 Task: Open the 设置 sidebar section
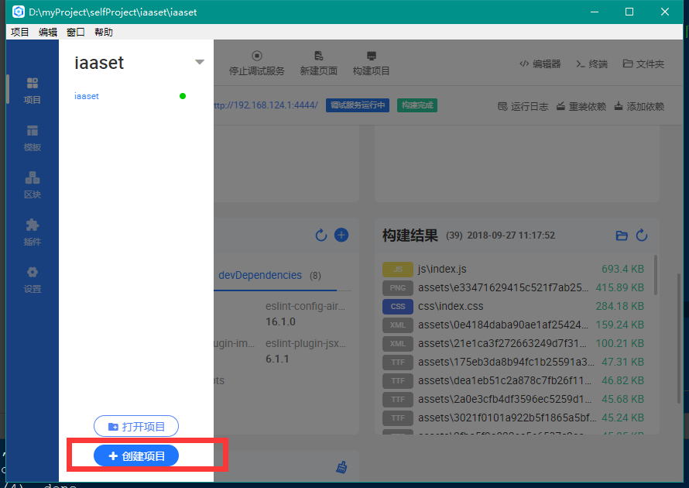pos(32,280)
